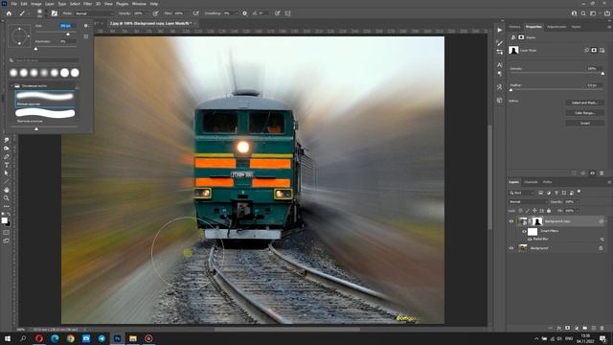Select the Background copy layer mask thumbnail
This screenshot has height=345, width=613.
coord(537,221)
